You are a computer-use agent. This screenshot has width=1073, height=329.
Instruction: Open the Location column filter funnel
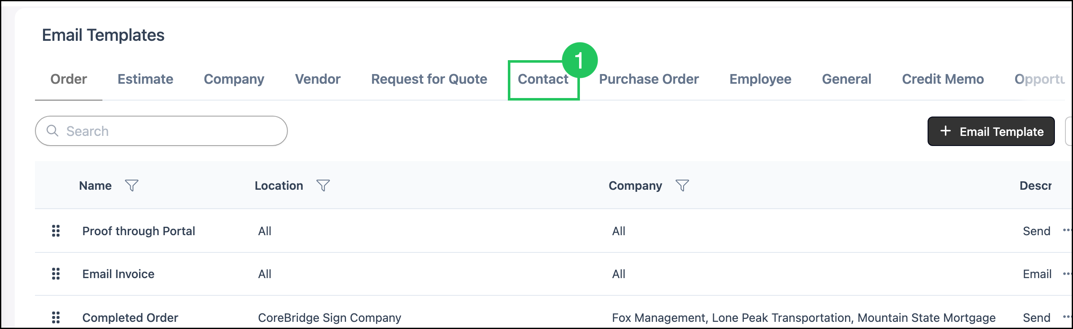pos(323,186)
